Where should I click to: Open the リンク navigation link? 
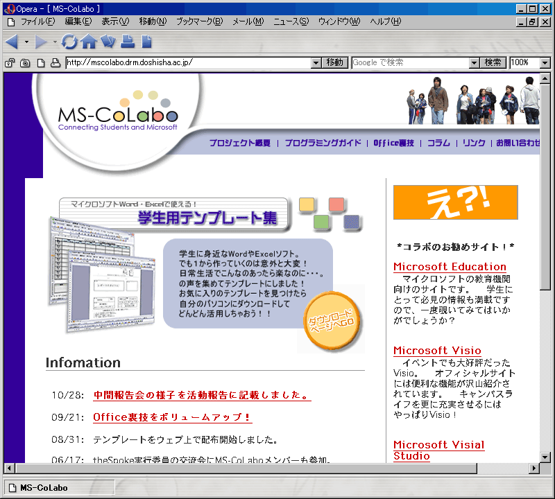pyautogui.click(x=474, y=143)
